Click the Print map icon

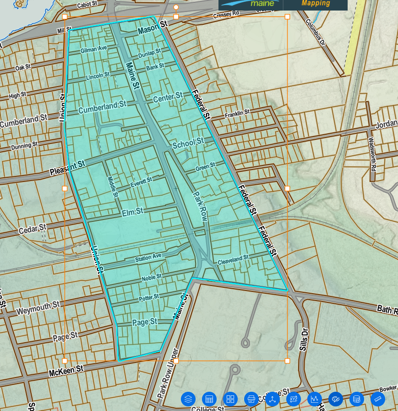pos(251,399)
